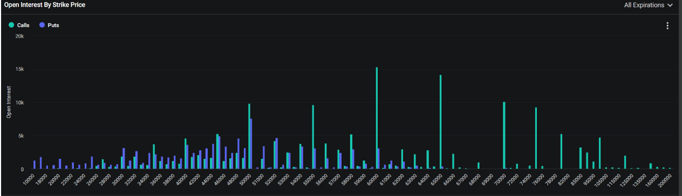Open the All Expirations dropdown
Viewport: 682px width, 196px height.
tap(648, 5)
